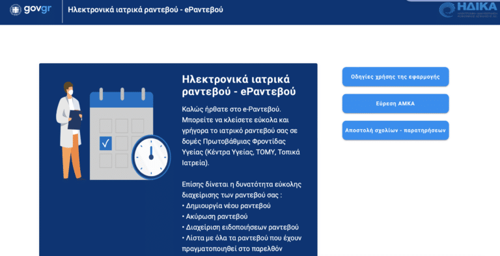This screenshot has width=500, height=256.
Task: Click the Εύρεση ΑΜΚΑ button
Action: 395,103
